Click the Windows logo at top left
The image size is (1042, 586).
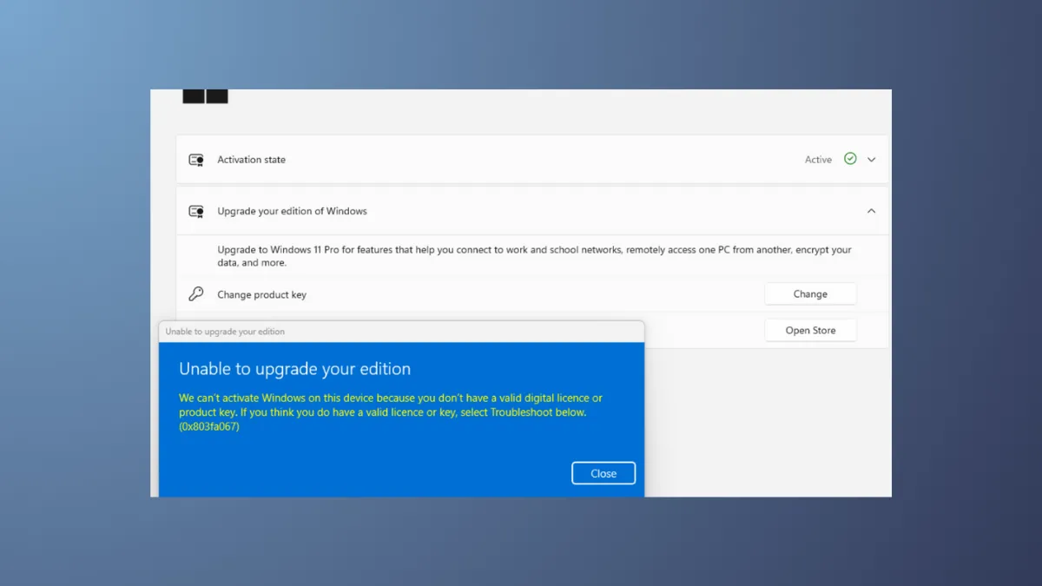205,96
